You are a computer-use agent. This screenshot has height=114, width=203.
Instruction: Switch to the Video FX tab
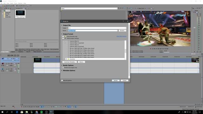pos(28,52)
